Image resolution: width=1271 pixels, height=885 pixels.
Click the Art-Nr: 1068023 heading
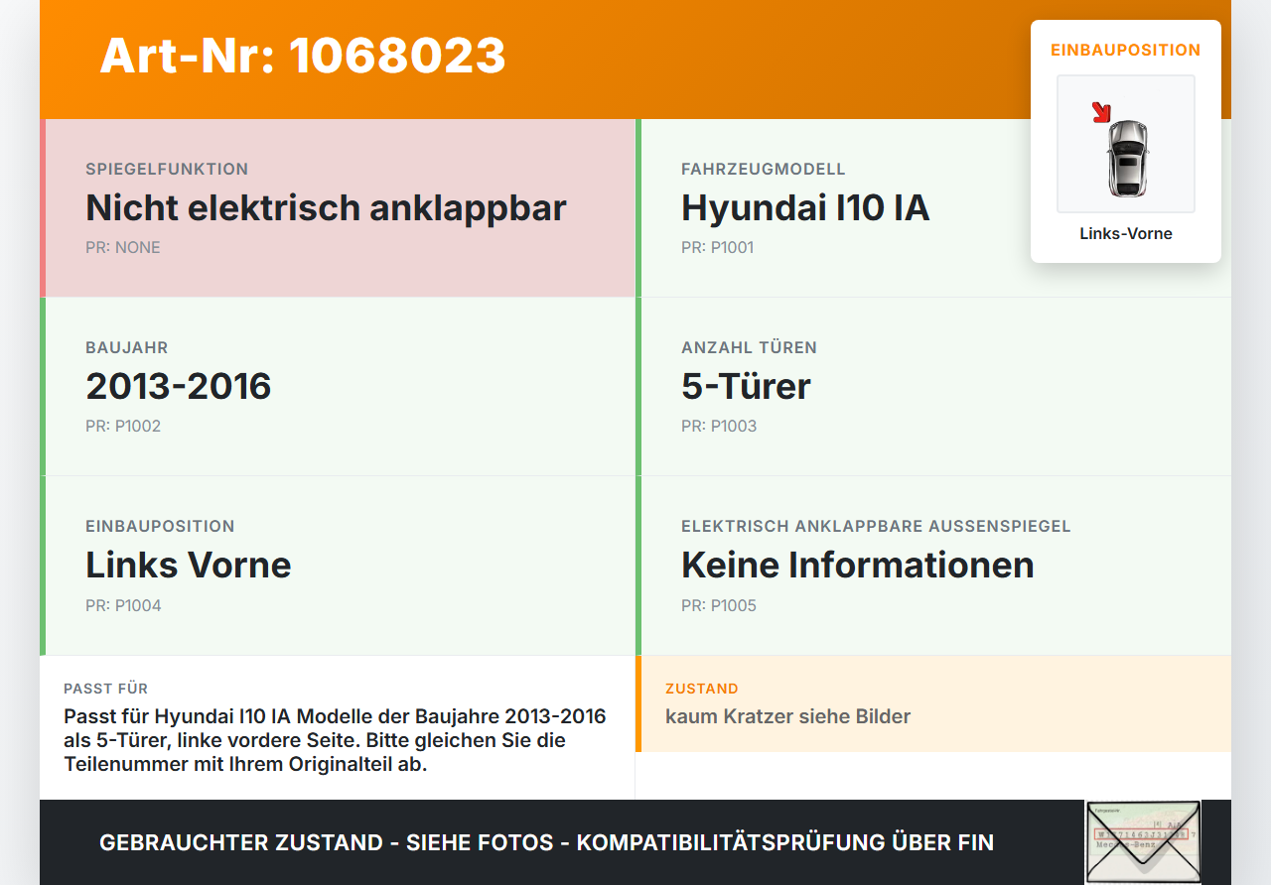303,56
